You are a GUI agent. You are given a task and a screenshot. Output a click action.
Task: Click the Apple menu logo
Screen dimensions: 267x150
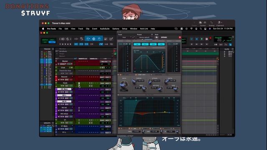pos(43,29)
